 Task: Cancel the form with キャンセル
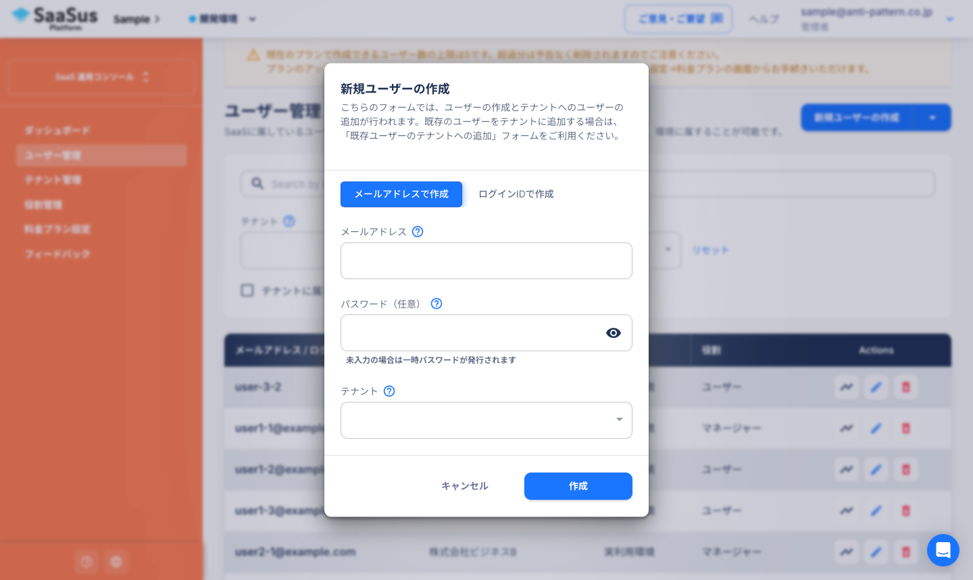pos(464,486)
